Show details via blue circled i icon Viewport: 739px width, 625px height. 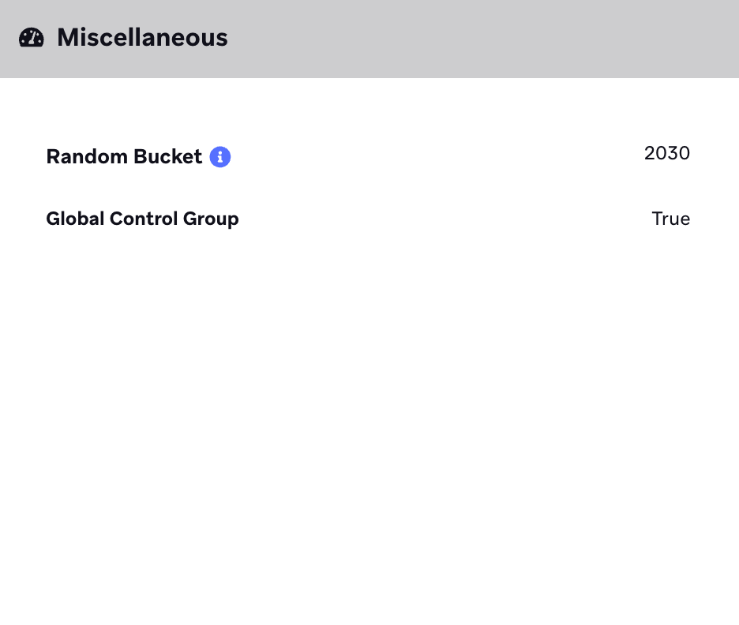pos(220,157)
